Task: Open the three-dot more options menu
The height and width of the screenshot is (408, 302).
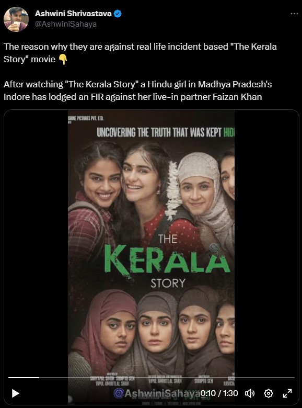Action: (294, 14)
